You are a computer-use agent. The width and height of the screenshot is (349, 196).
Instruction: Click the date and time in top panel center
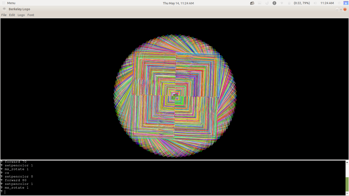coord(178,3)
